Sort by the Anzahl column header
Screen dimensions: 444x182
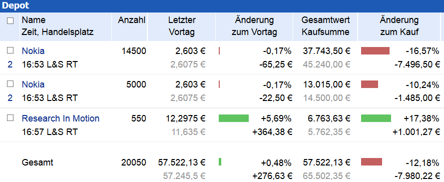tap(132, 20)
